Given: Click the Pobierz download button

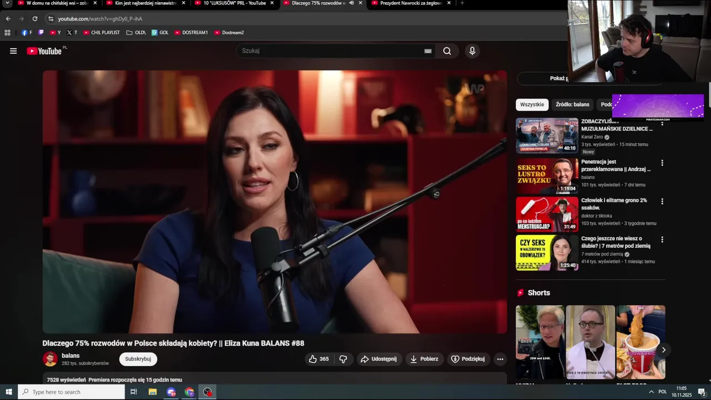Looking at the screenshot, I should [x=424, y=359].
